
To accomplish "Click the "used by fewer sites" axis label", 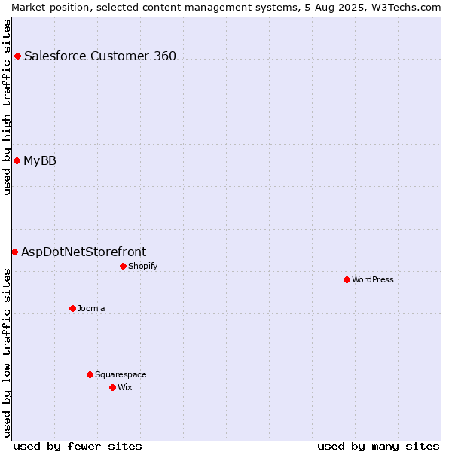I will tap(78, 447).
